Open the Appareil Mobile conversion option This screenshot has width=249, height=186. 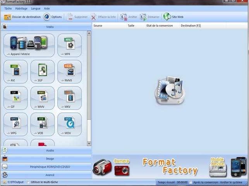pos(29,45)
